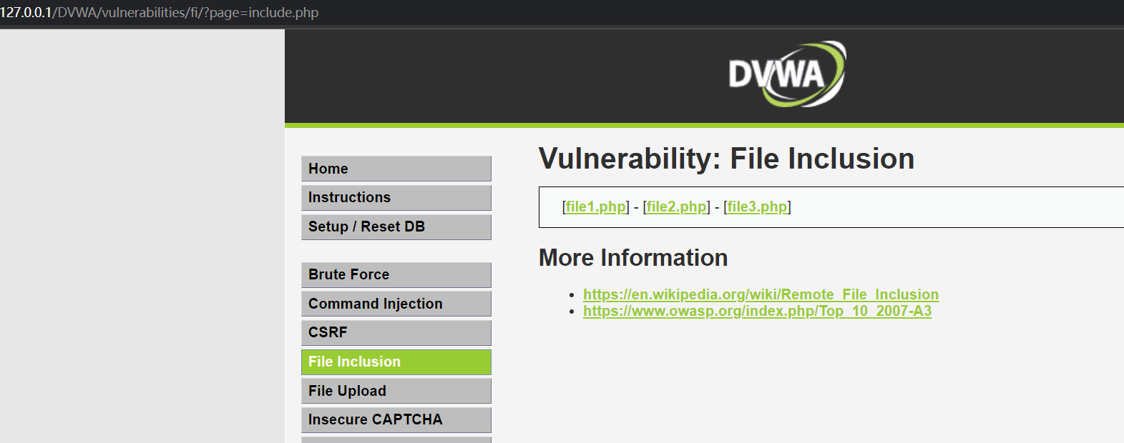Click the green stripe below the header
Image resolution: width=1124 pixels, height=443 pixels.
[x=704, y=126]
